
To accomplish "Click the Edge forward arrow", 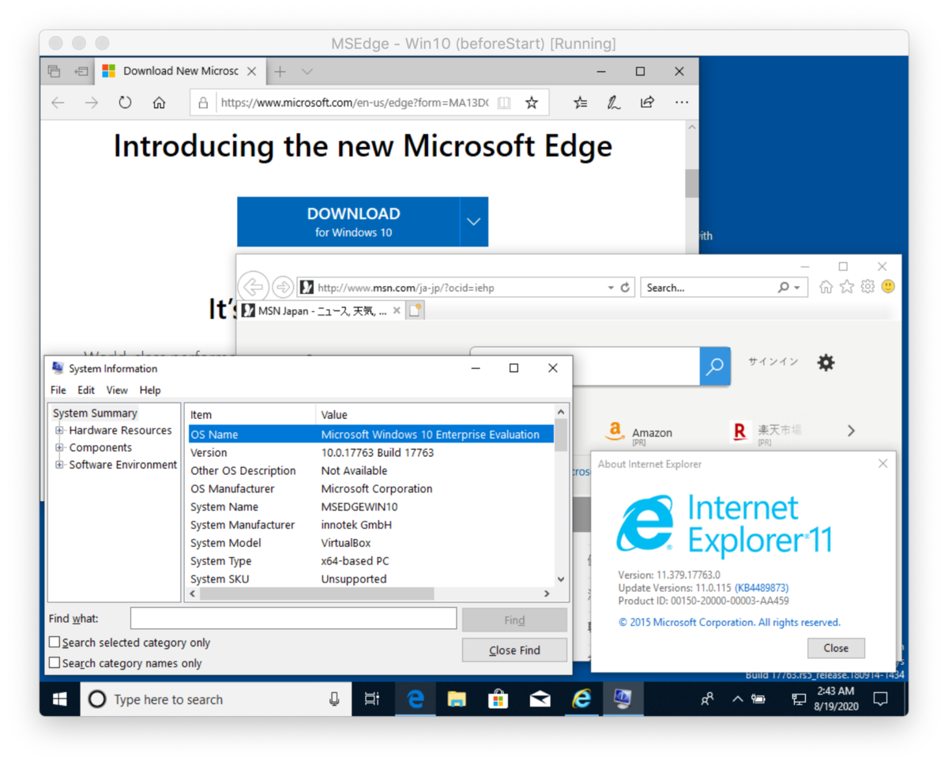I will click(92, 103).
